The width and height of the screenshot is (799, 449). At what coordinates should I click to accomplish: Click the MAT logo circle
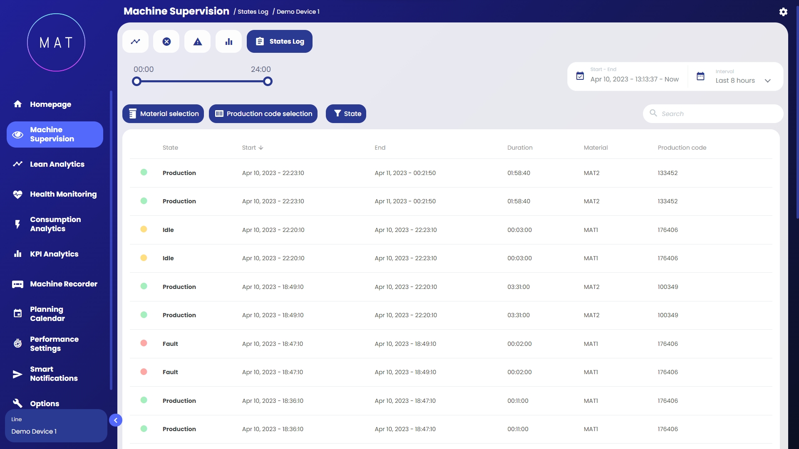(x=56, y=42)
